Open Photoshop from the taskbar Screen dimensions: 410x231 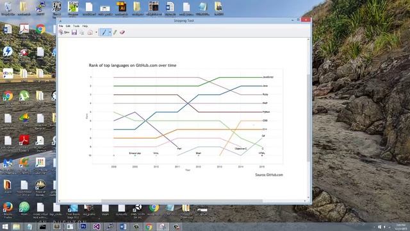pos(83,227)
